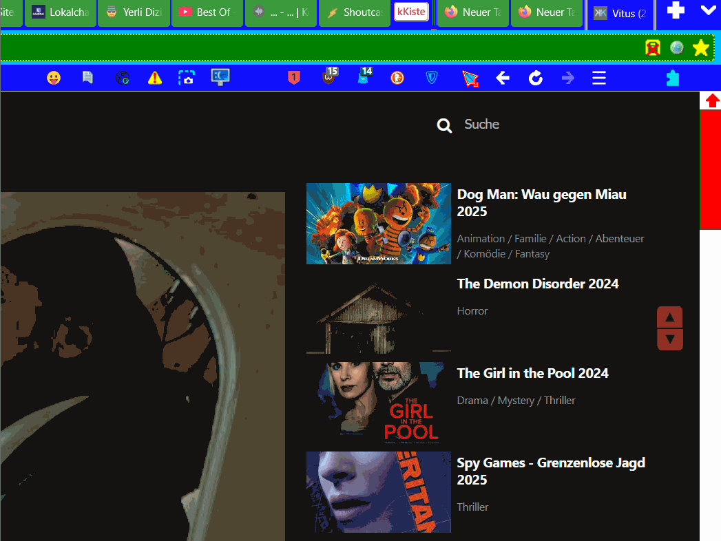Open the extensions puzzle piece icon
This screenshot has width=721, height=541.
[673, 78]
